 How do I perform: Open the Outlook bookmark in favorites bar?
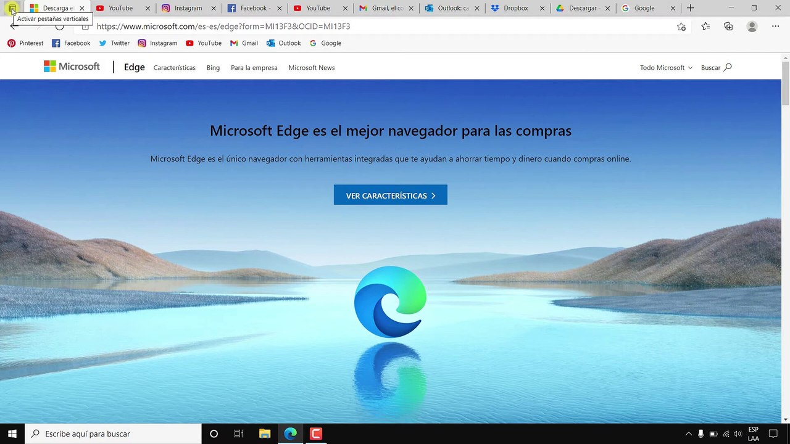click(284, 43)
